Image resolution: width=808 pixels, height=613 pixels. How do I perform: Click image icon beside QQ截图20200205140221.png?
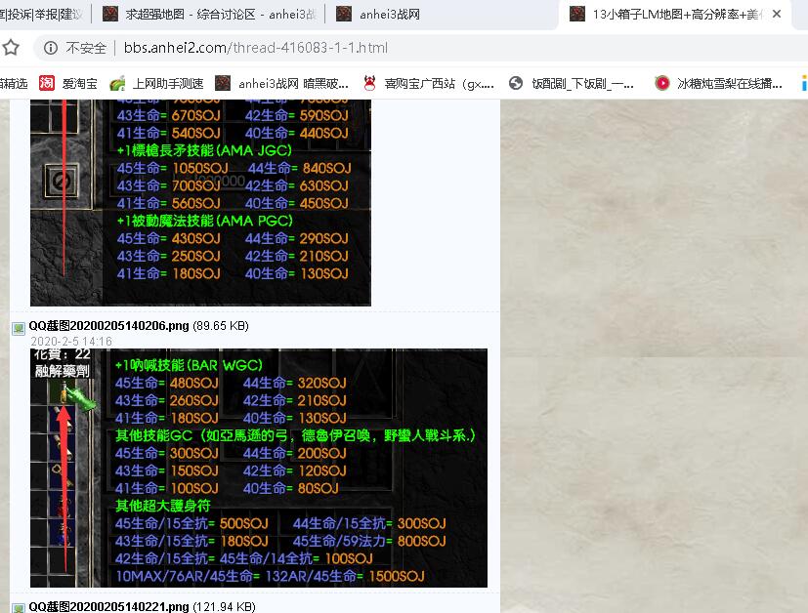click(19, 607)
